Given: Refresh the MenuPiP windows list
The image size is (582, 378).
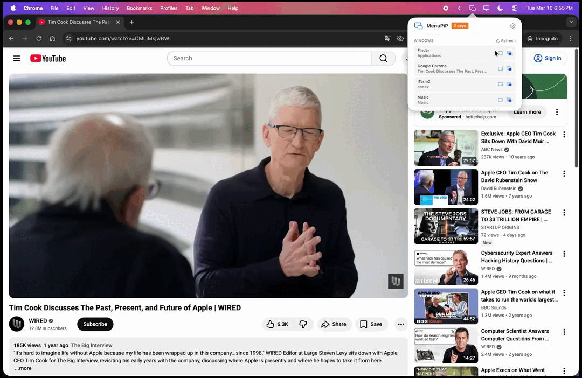Looking at the screenshot, I should pos(505,41).
